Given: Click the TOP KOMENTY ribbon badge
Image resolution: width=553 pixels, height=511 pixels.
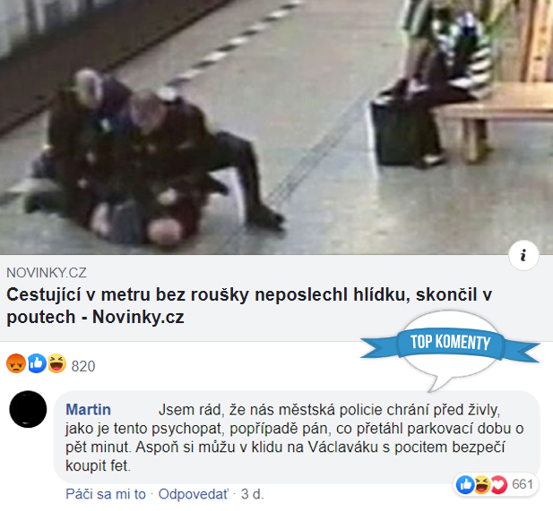Looking at the screenshot, I should click(x=450, y=343).
